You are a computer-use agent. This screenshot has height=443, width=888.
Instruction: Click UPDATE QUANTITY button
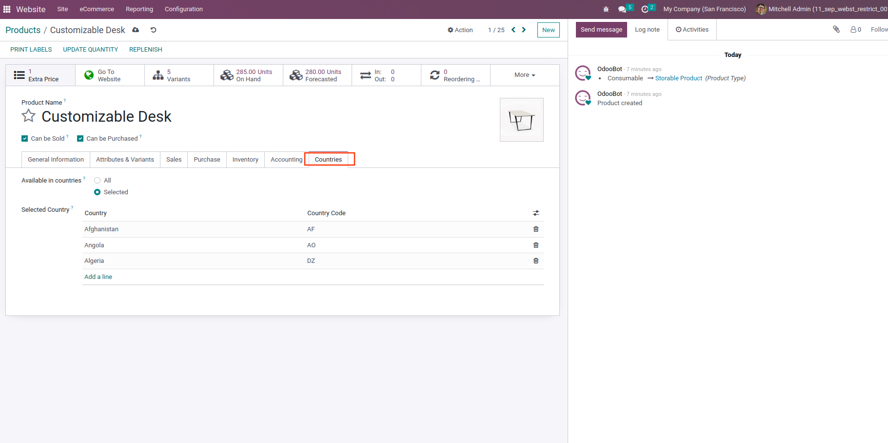91,50
